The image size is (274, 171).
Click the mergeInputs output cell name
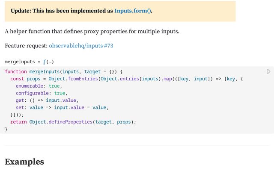[x=20, y=62]
